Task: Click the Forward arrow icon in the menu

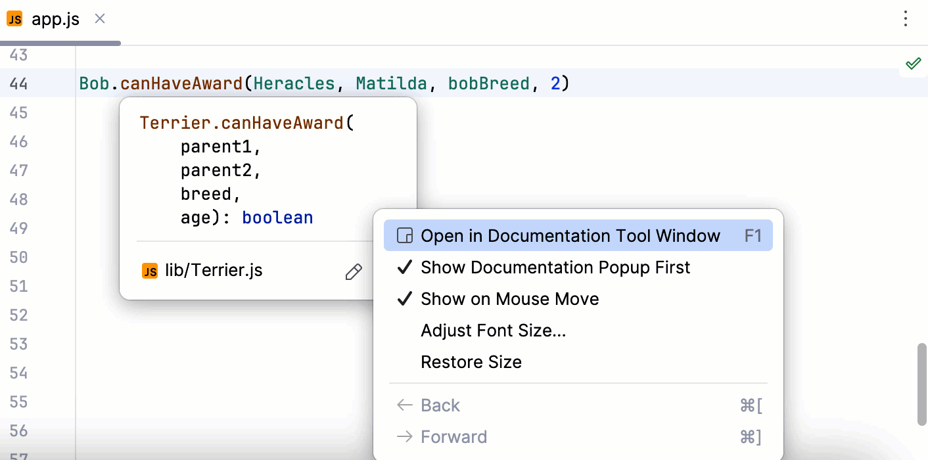Action: (404, 436)
